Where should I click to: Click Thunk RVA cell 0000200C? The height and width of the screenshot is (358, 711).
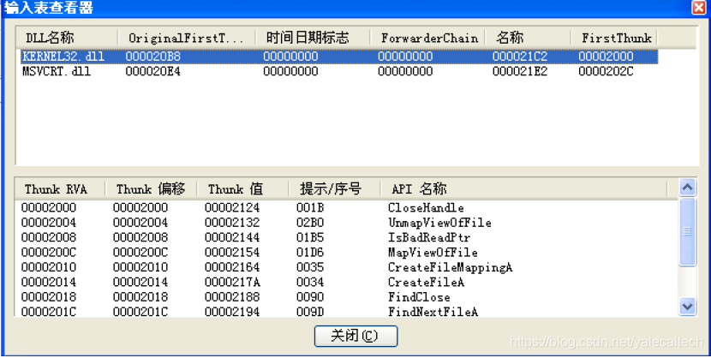point(49,253)
